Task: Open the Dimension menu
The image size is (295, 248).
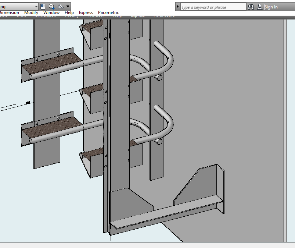Action: (x=9, y=13)
